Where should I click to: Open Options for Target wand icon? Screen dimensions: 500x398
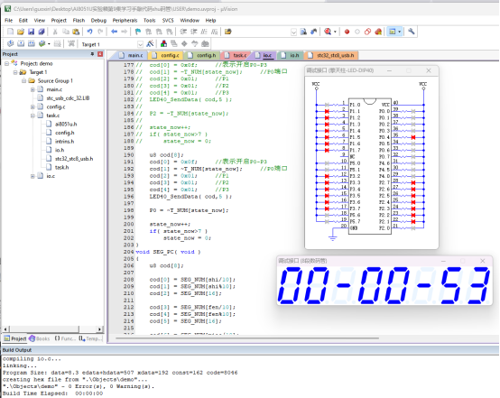point(150,43)
